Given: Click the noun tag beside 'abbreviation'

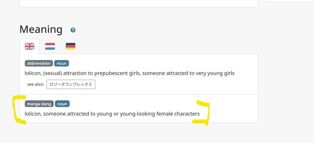Looking at the screenshot, I should point(62,63).
